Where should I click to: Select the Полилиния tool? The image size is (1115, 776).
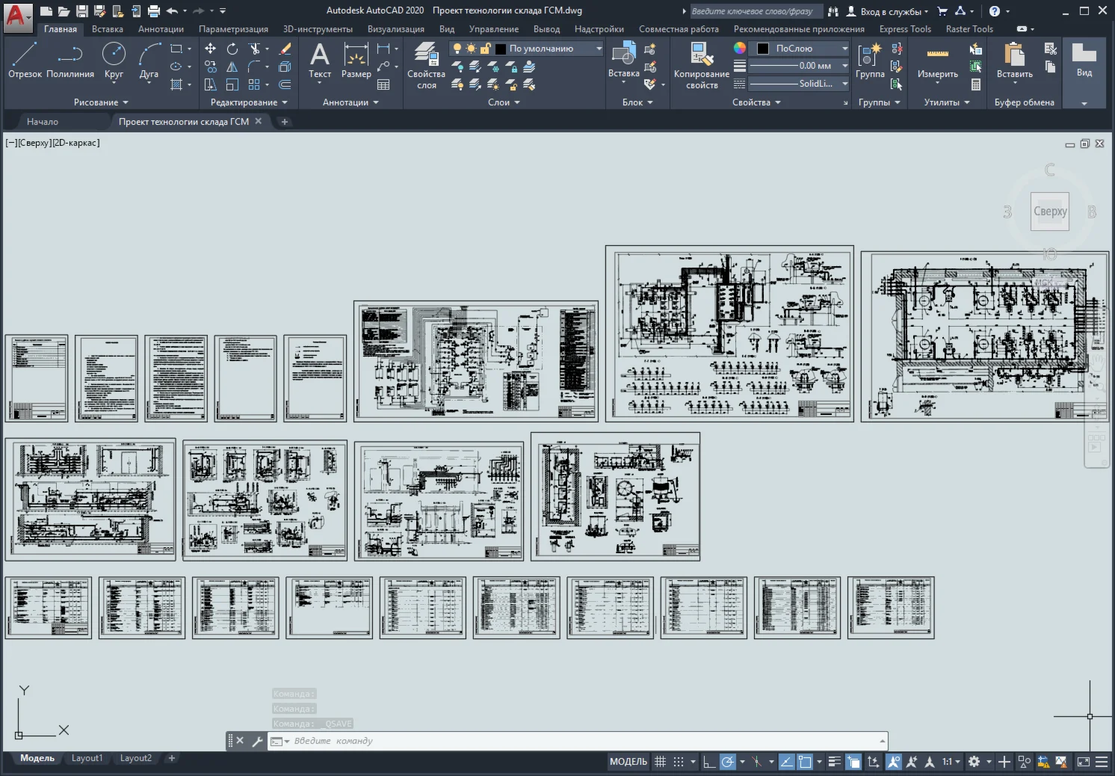click(x=70, y=61)
